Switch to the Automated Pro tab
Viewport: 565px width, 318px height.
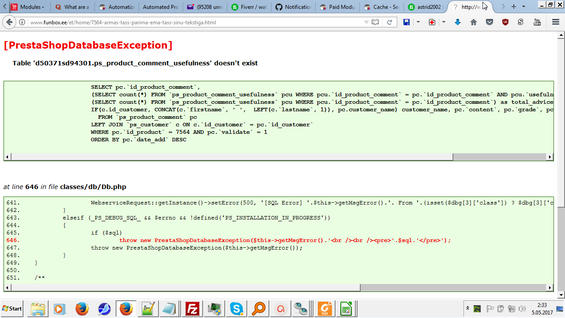click(x=161, y=7)
